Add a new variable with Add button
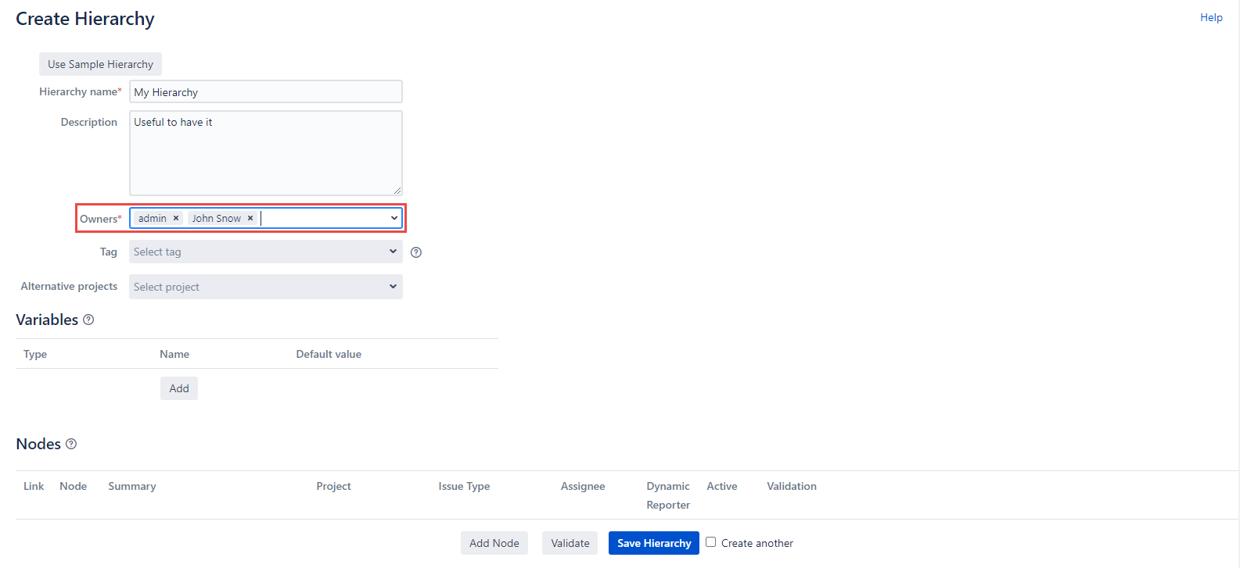Screen dimensions: 1240x568 pos(179,388)
